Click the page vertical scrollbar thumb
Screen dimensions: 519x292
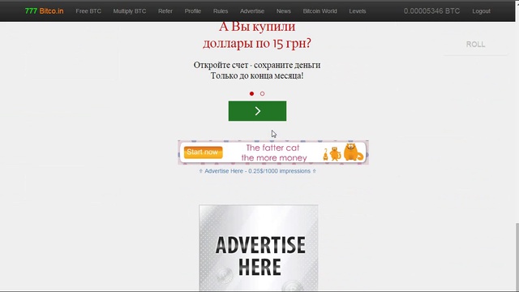coord(517,257)
